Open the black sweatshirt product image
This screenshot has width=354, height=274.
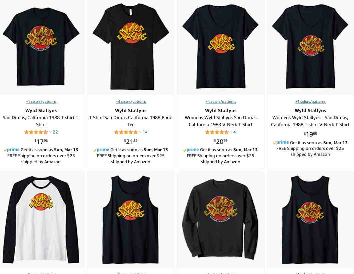pos(220,220)
